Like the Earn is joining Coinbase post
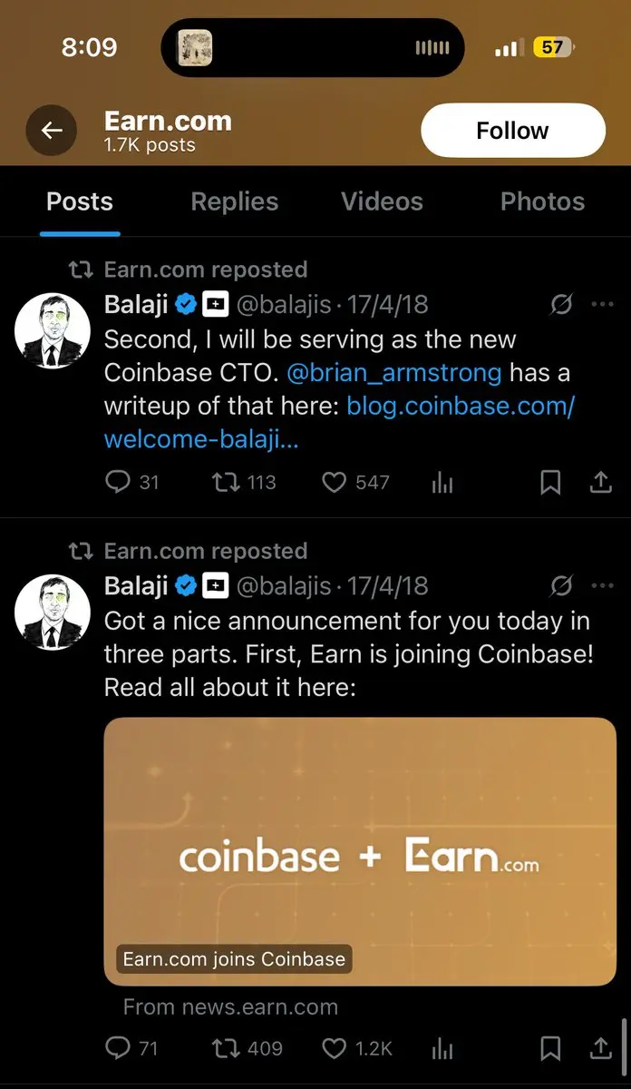631x1089 pixels. [335, 1049]
